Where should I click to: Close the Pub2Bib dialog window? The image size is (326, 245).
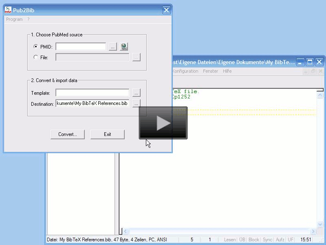click(x=166, y=10)
